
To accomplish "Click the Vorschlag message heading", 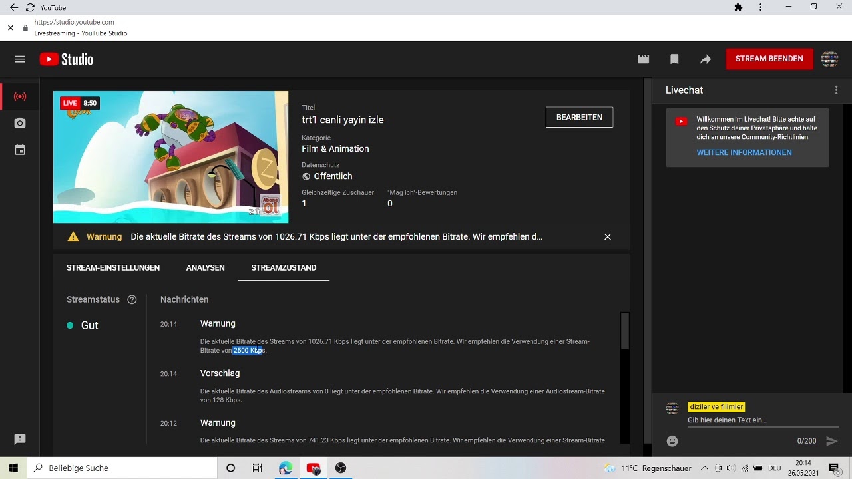I will click(220, 373).
